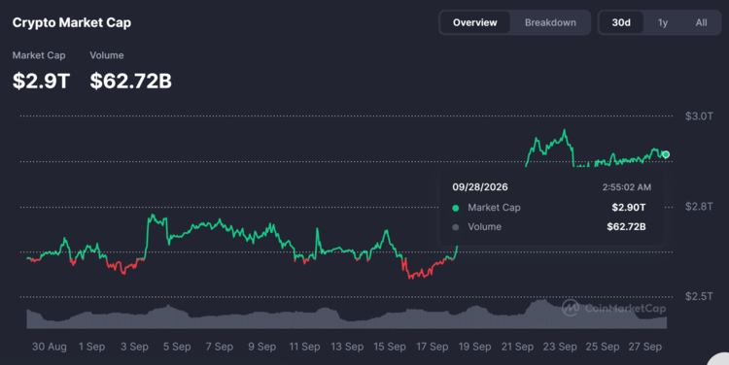Click the 25 Sep date label

602,347
